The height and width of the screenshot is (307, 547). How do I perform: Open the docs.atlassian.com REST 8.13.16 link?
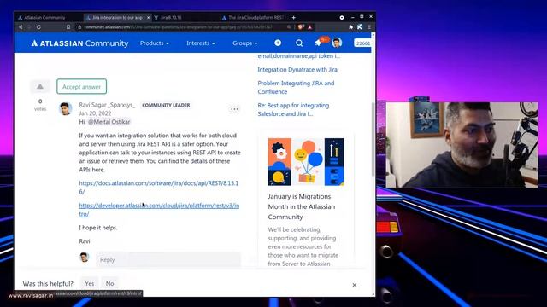click(x=159, y=188)
